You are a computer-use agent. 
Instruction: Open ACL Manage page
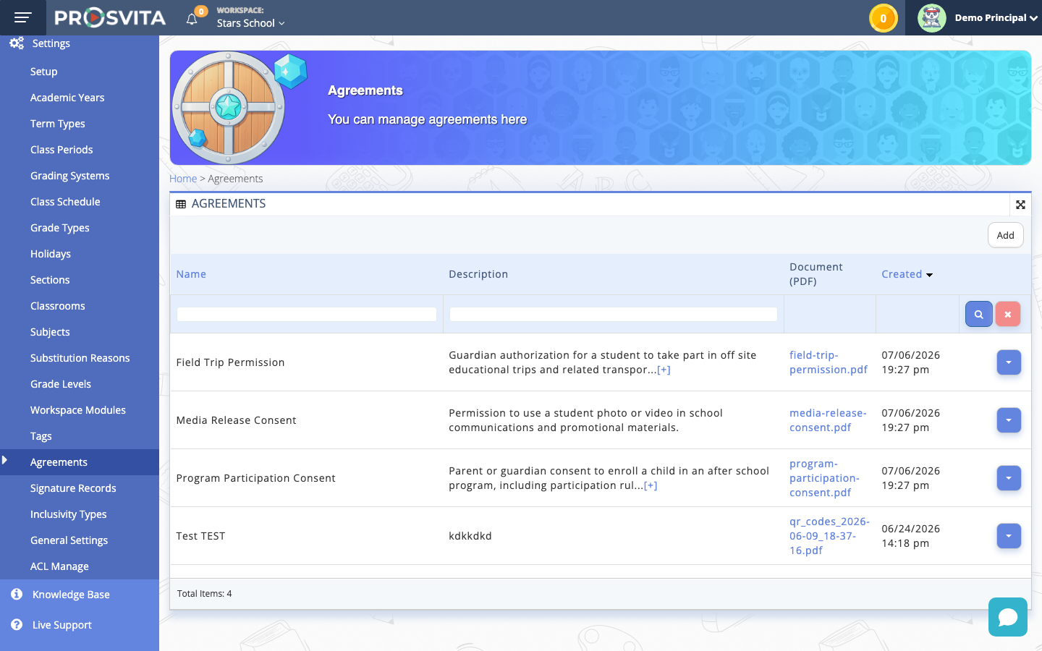point(59,566)
